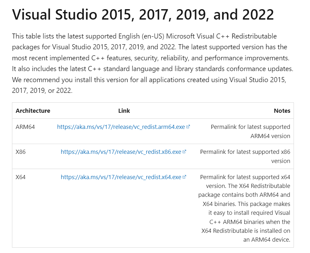Viewport: 310px width, 253px height.
Task: Click the 'Visual Studio 2015, 2017, 2019, and 2022' heading
Action: tap(143, 15)
